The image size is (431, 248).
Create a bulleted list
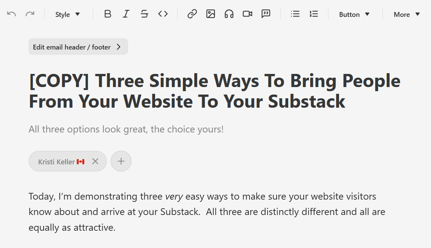295,14
